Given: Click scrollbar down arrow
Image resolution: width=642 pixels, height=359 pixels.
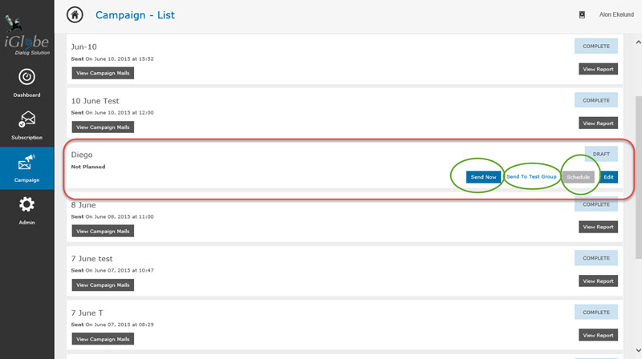Looking at the screenshot, I should (x=638, y=350).
